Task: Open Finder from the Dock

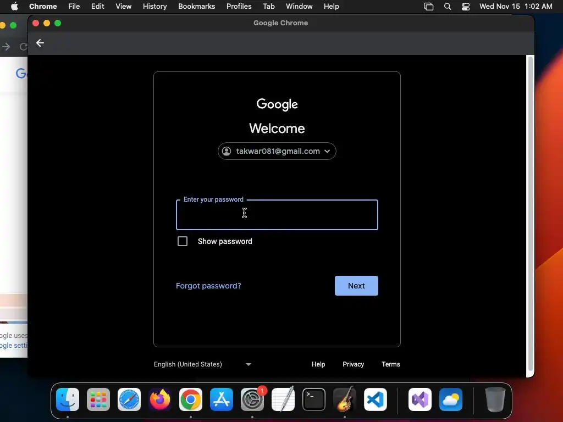Action: click(68, 399)
